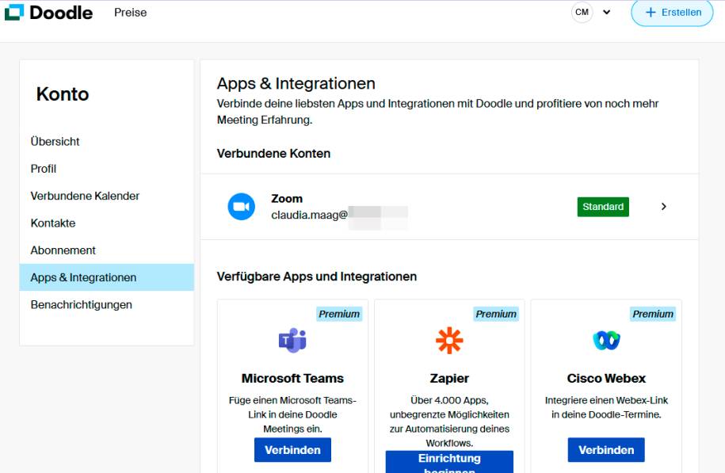Connect Cisco Webex with Verbinden
The width and height of the screenshot is (725, 473).
[x=606, y=450]
